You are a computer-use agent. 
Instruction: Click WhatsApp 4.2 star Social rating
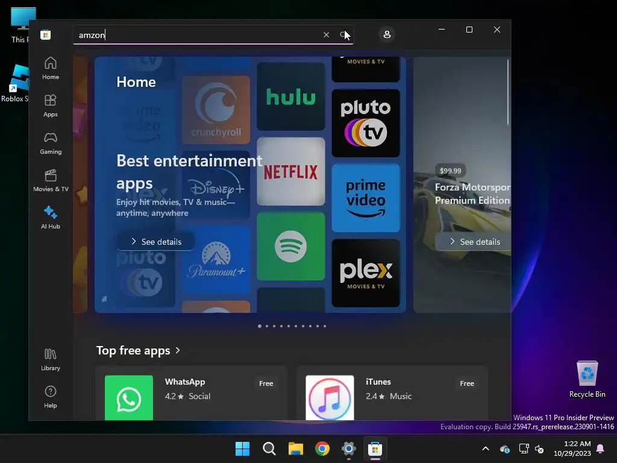click(188, 397)
